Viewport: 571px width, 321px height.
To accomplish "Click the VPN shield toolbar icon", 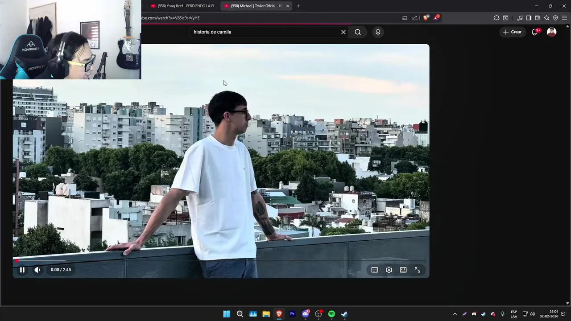I will pos(555,18).
